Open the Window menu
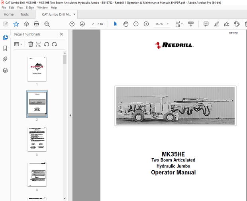Image resolution: width=247 pixels, height=201 pixels. [x=42, y=8]
